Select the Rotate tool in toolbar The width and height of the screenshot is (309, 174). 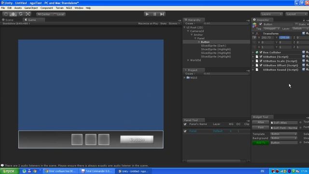20,14
